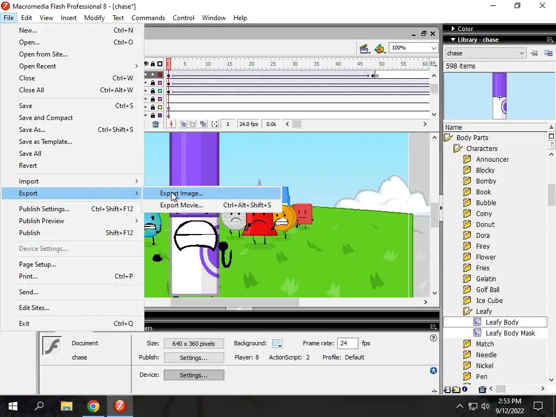Viewport: 556px width, 417px height.
Task: Pin the current library icon
Action: tap(534, 53)
